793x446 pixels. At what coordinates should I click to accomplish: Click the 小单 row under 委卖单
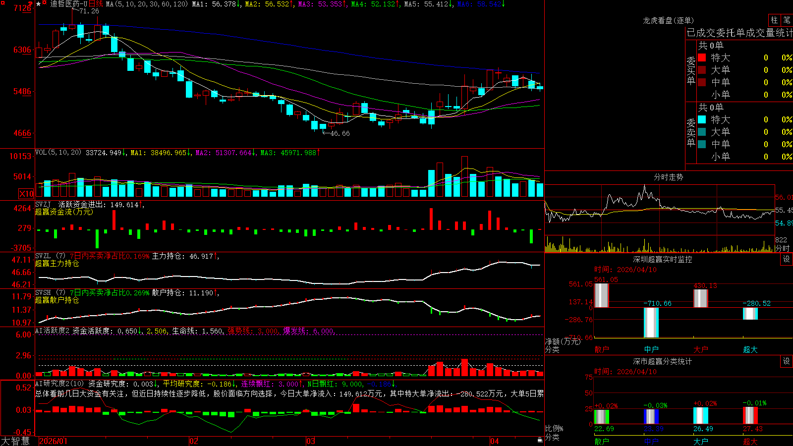(744, 157)
